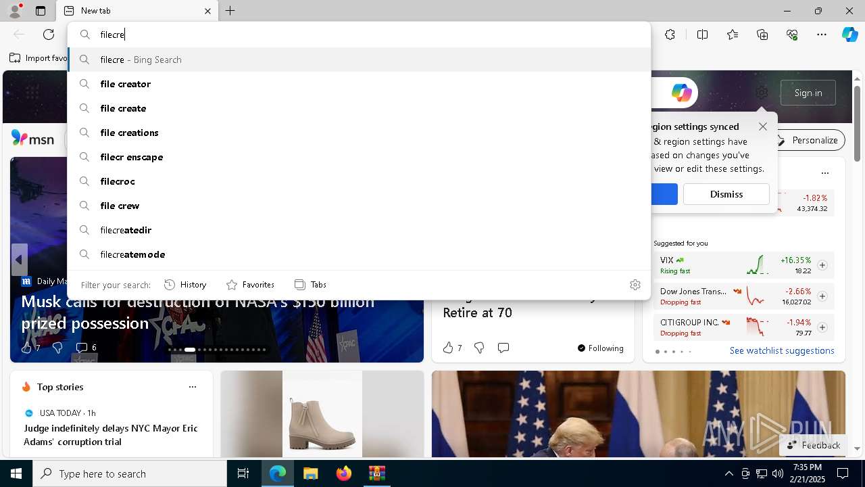
Task: Open the ankle boot product thumbnail
Action: click(x=322, y=414)
